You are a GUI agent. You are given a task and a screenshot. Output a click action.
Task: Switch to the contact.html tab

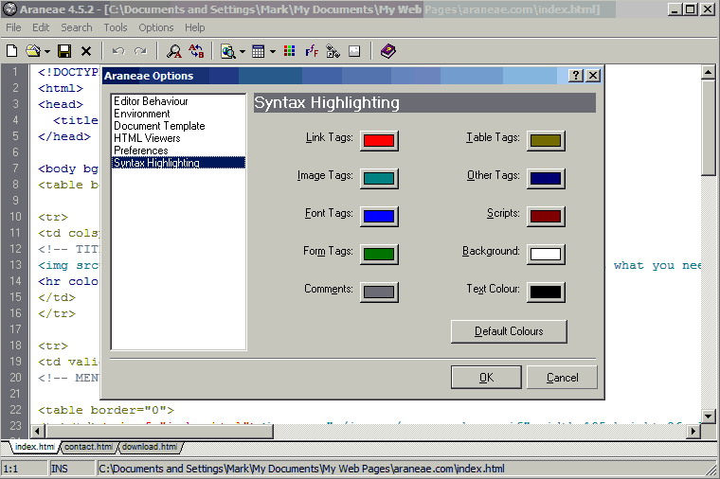[x=88, y=447]
